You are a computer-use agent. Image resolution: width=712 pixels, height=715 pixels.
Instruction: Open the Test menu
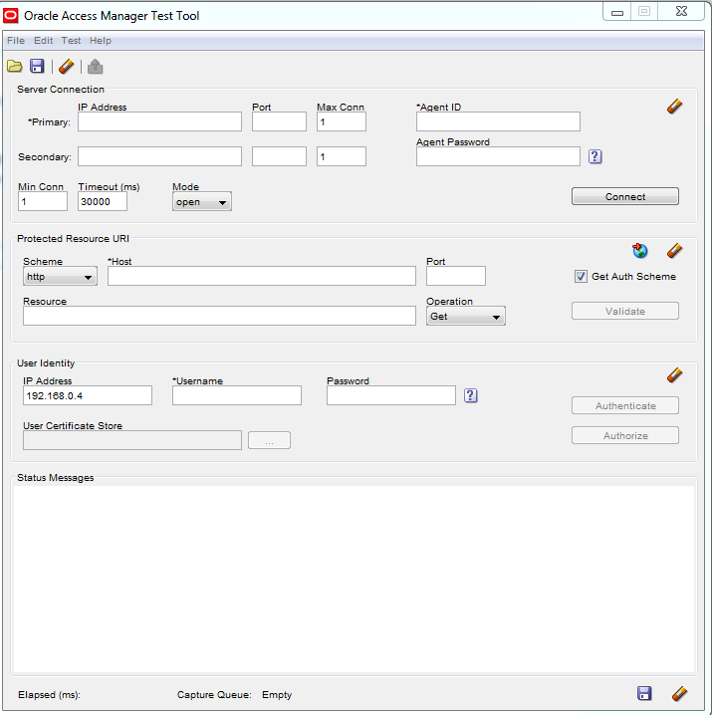71,41
